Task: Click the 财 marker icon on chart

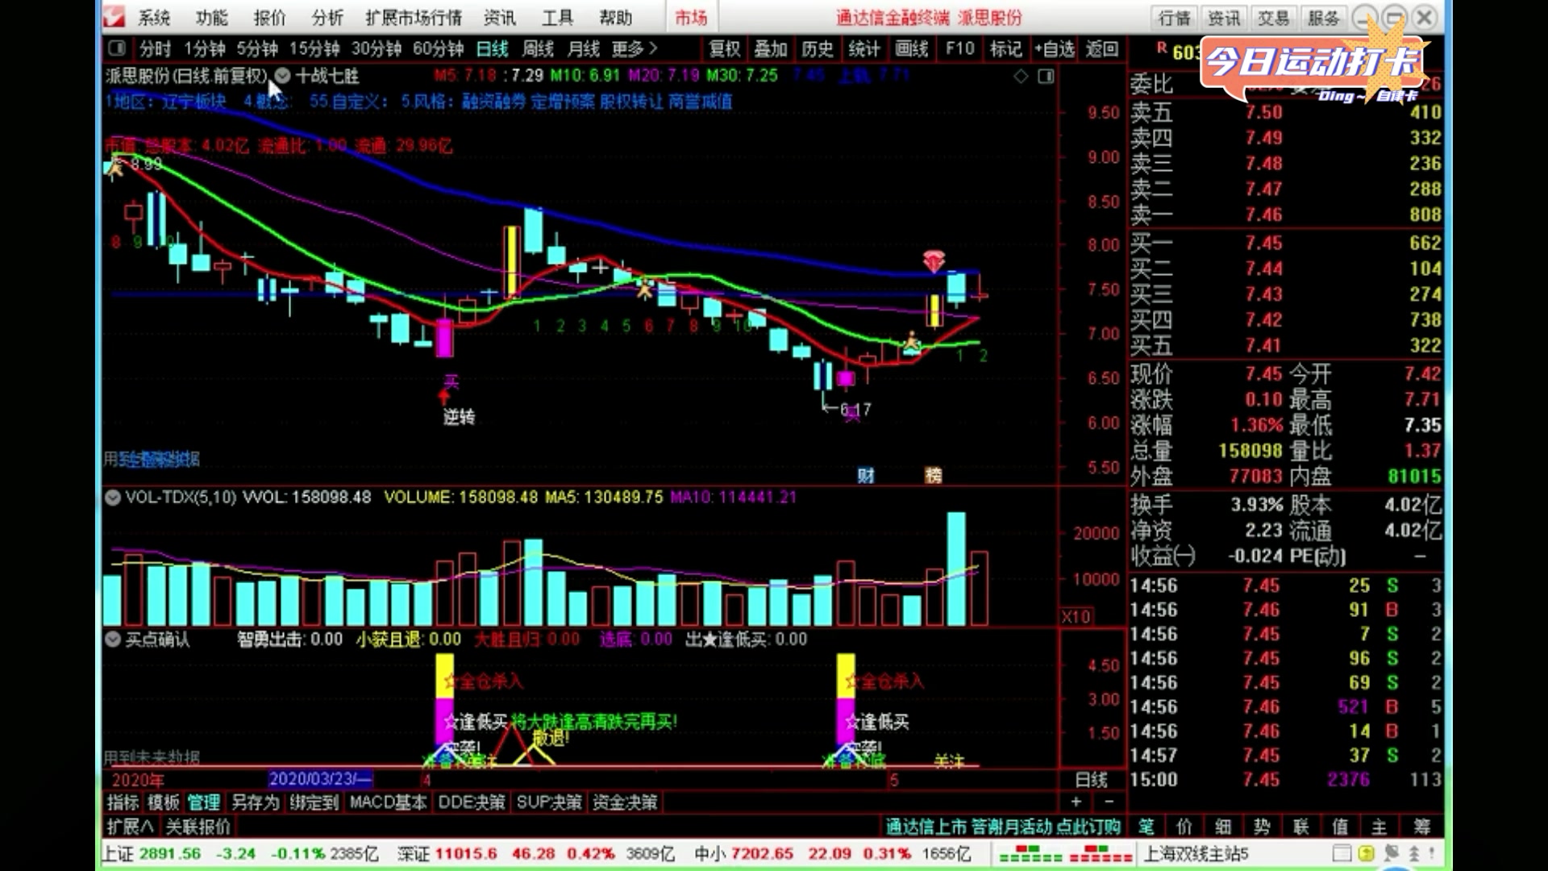Action: [866, 475]
